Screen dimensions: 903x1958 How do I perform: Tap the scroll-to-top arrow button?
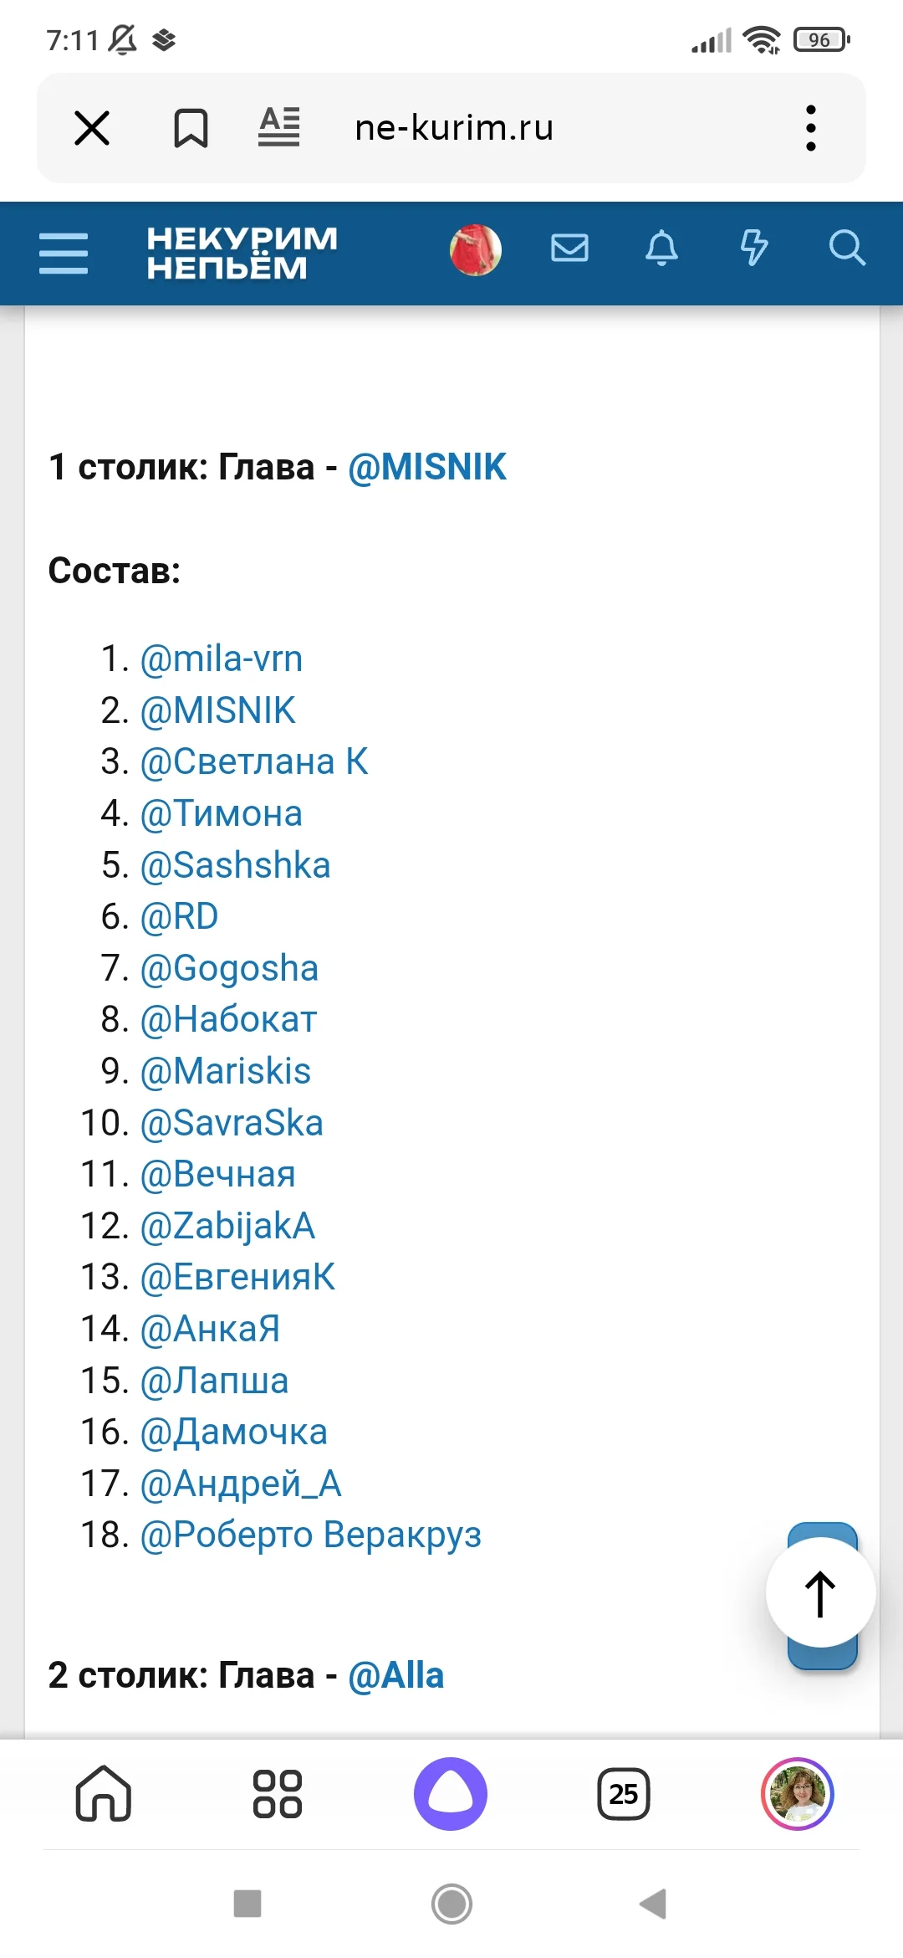coord(820,1593)
